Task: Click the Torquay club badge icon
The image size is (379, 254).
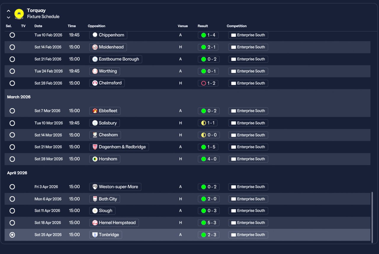Action: [x=19, y=14]
